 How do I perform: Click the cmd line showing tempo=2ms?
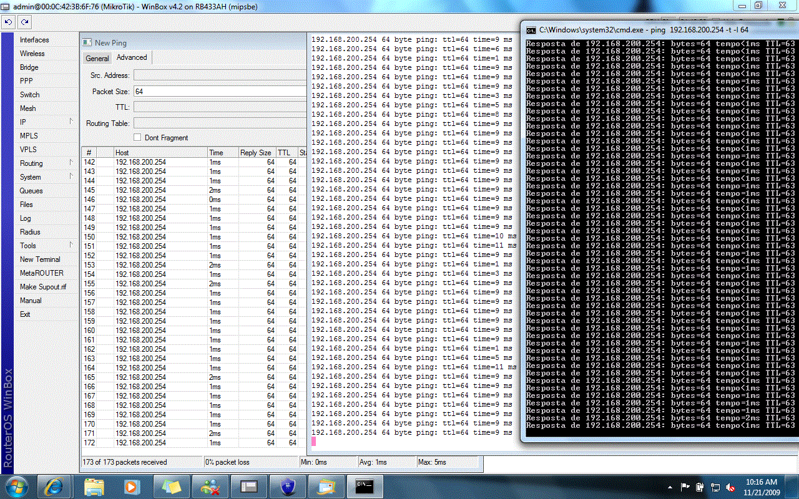[x=660, y=418]
